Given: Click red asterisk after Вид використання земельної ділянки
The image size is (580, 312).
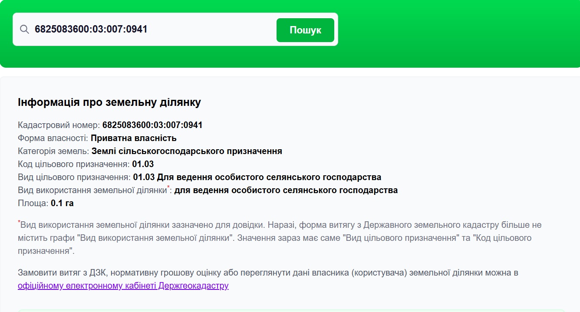Looking at the screenshot, I should [x=168, y=187].
